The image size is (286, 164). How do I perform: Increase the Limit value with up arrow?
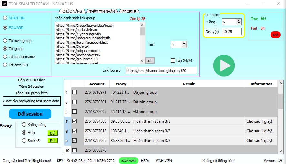pos(184,43)
